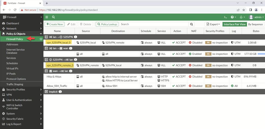Open the notifications bell menu
Screen dimensions: 265x129
[x=242, y=17]
